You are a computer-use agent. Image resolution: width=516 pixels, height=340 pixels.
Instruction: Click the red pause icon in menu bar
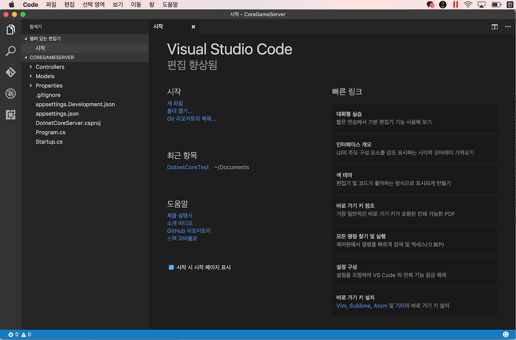[x=456, y=4]
